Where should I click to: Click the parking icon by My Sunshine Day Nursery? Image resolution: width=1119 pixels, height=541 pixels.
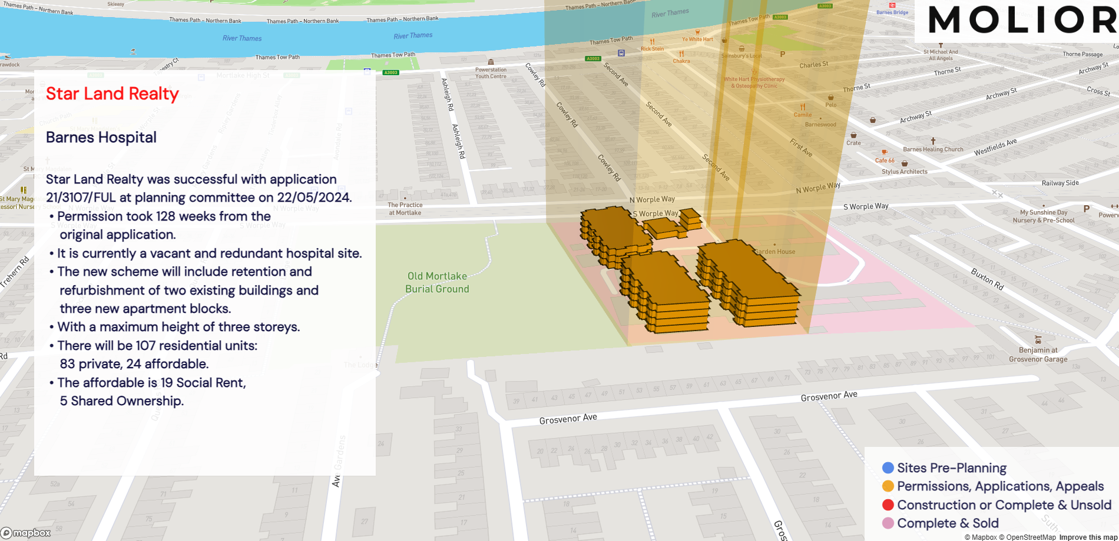[1087, 209]
